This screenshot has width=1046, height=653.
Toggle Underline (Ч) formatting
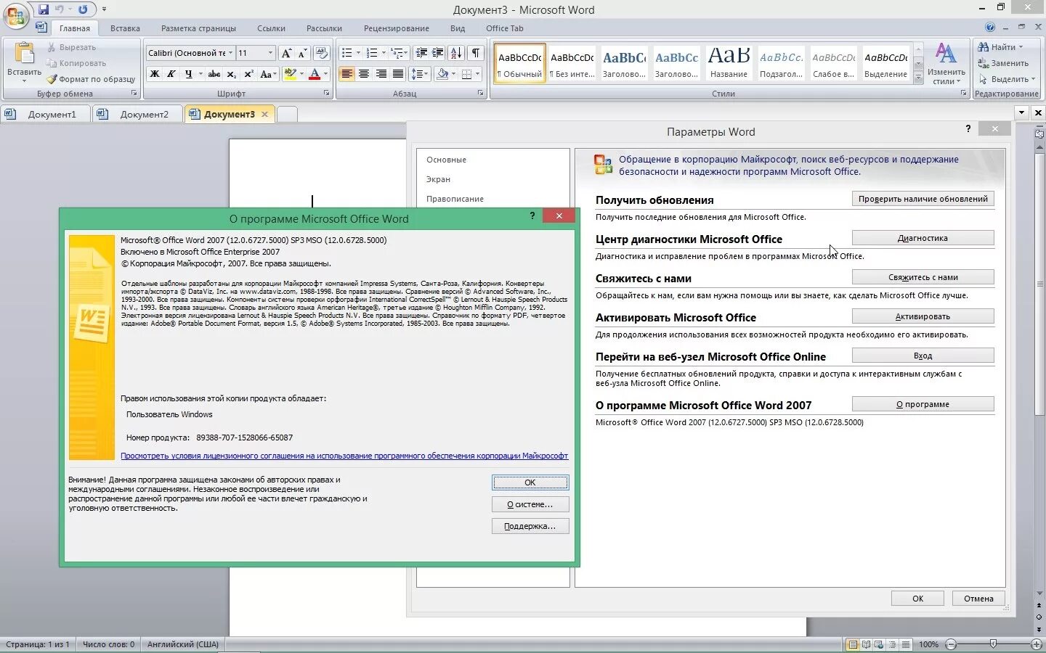189,74
